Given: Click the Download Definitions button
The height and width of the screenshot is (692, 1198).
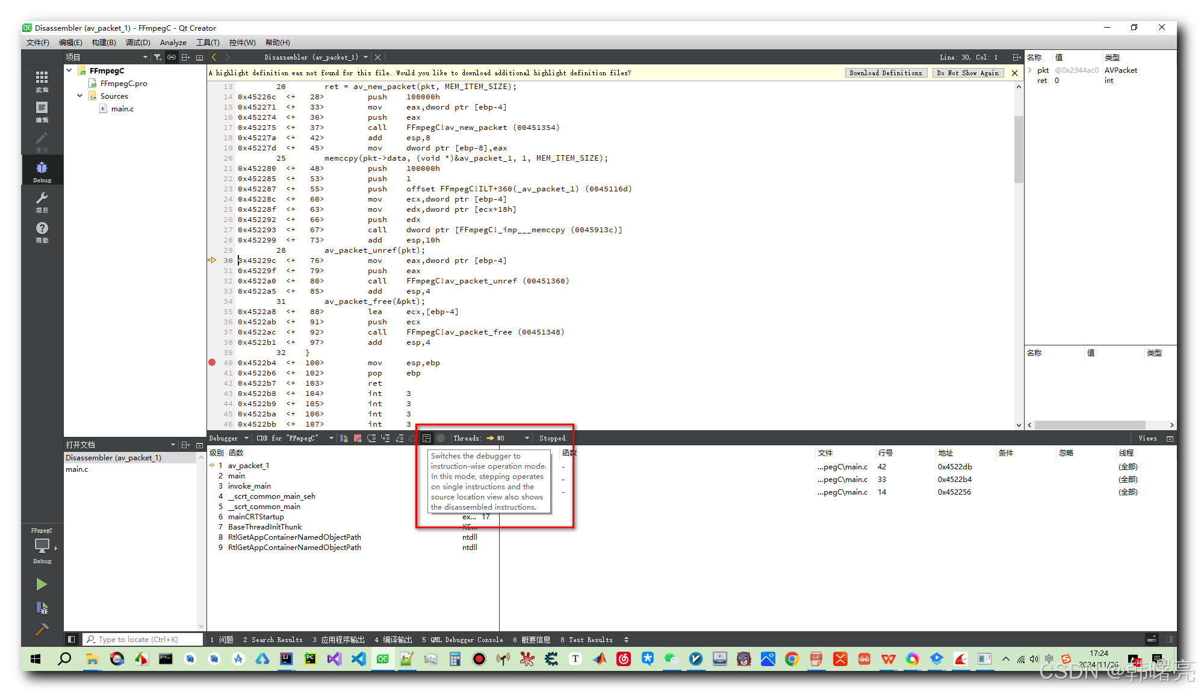Looking at the screenshot, I should (x=885, y=73).
